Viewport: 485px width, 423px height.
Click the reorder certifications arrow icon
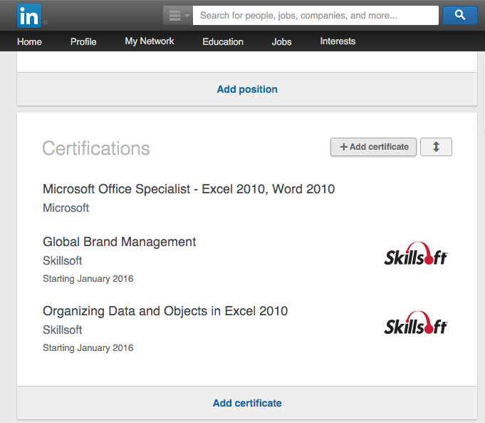pyautogui.click(x=436, y=147)
